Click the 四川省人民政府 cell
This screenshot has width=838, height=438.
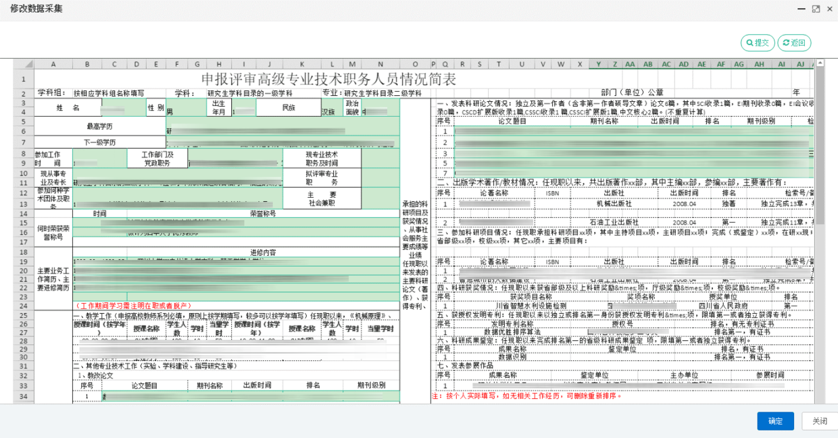pos(722,306)
